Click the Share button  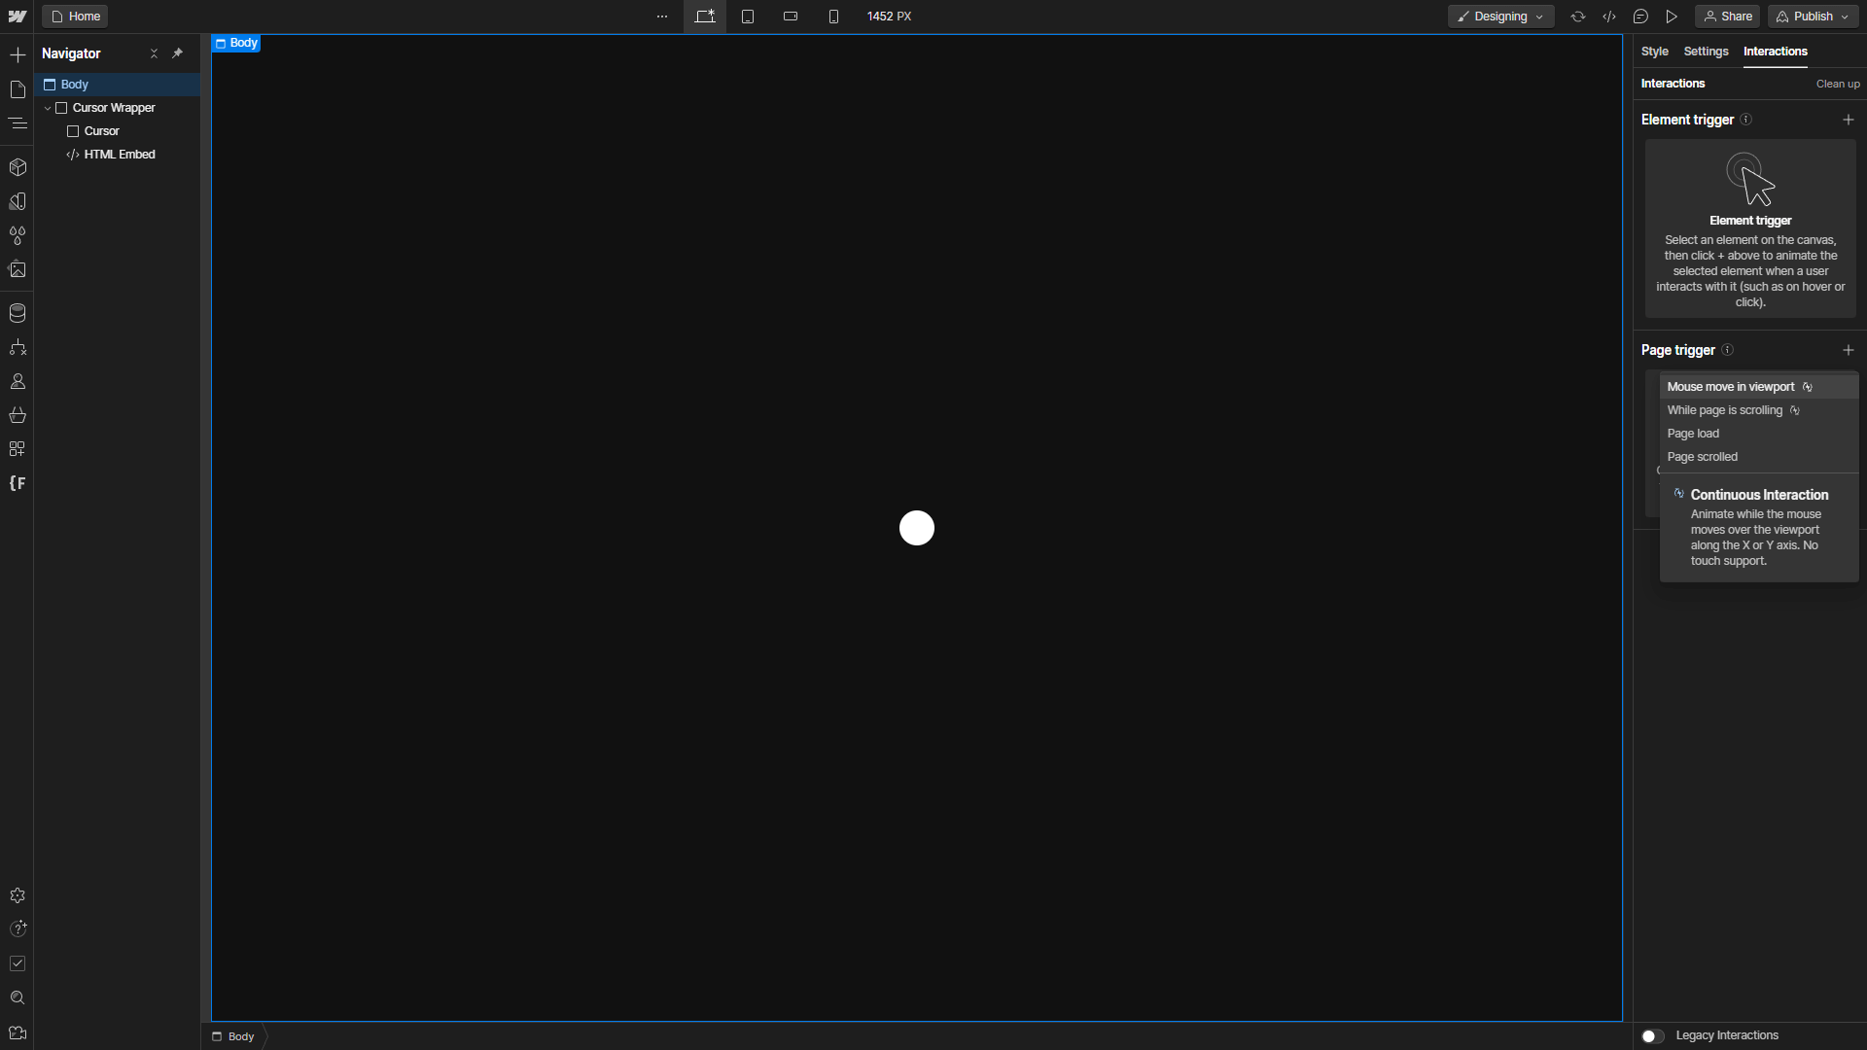[1727, 17]
